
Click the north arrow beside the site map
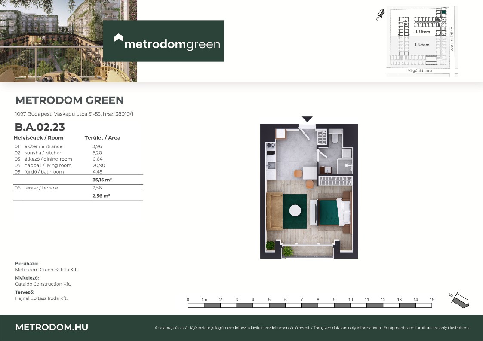coord(380,15)
